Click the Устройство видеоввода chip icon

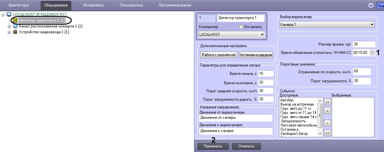(x=15, y=32)
